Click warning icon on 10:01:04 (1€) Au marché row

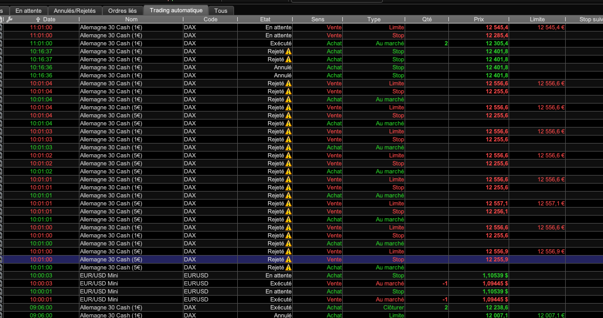click(288, 99)
